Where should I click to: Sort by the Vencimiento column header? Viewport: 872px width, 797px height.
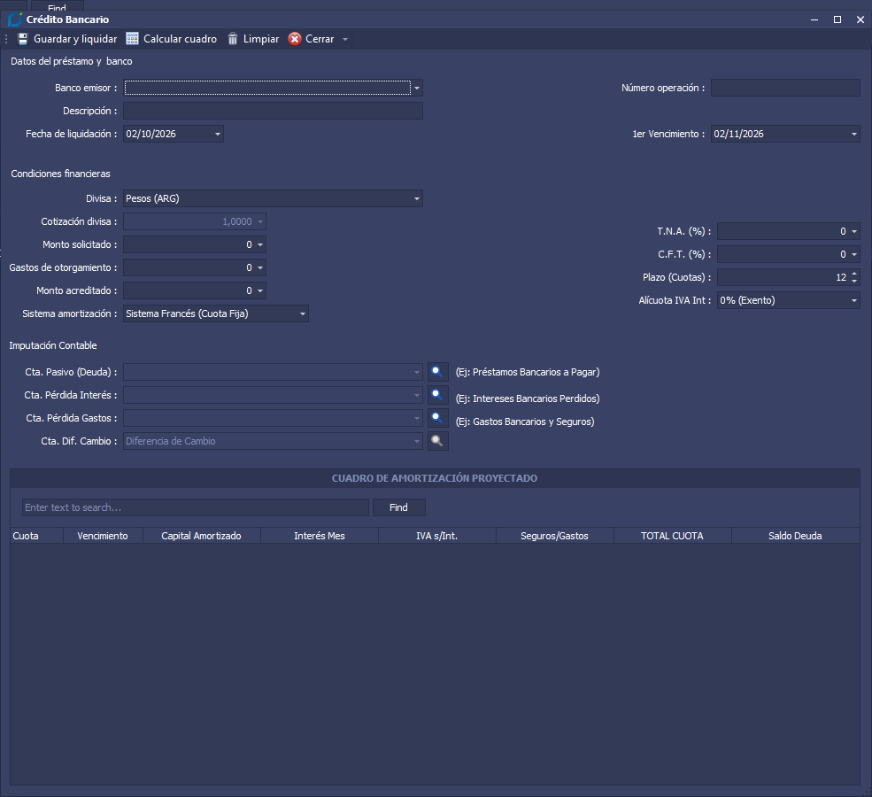tap(103, 536)
